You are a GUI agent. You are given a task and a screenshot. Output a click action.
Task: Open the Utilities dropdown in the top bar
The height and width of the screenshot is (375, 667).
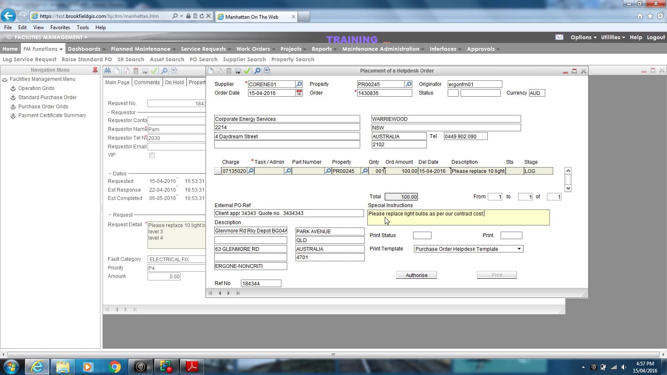tap(612, 37)
